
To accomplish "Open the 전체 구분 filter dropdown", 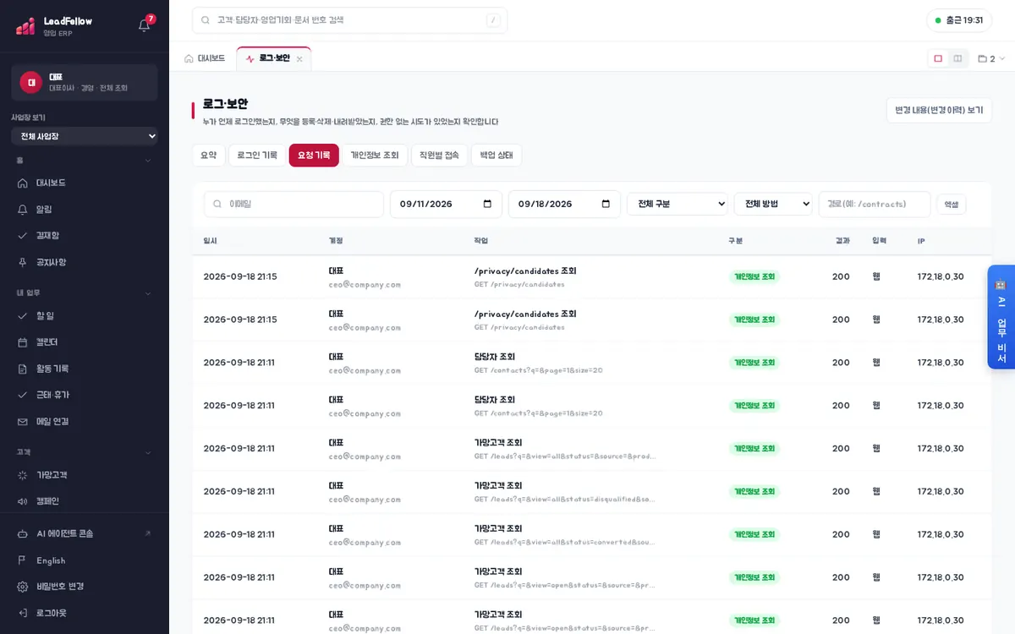I will point(678,204).
